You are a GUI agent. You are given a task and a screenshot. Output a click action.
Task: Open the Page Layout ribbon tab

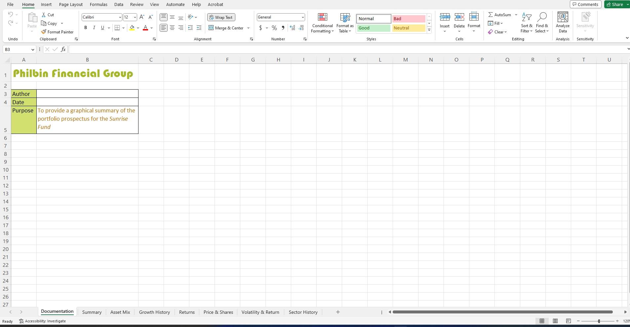pos(71,4)
